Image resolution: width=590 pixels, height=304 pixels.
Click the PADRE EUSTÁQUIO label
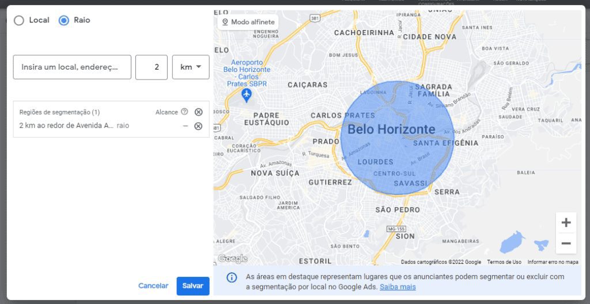click(267, 119)
